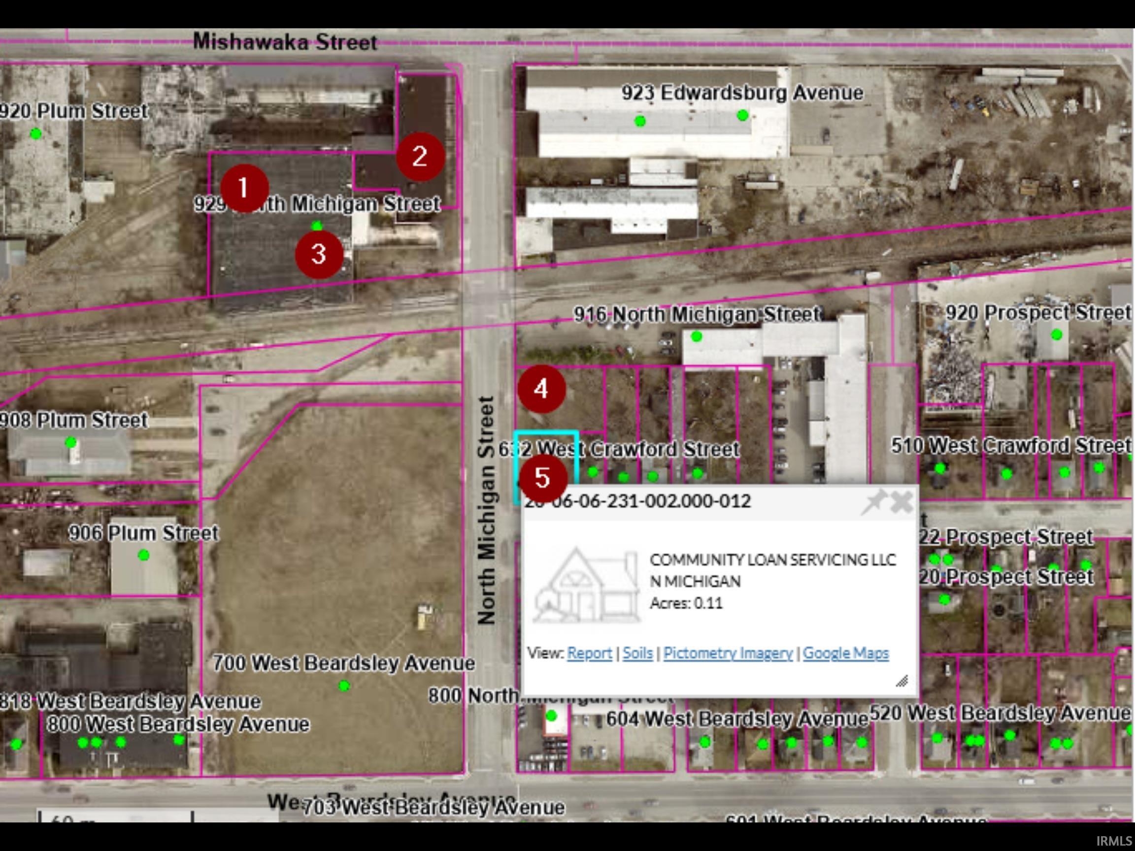Image resolution: width=1135 pixels, height=851 pixels.
Task: Click green dot at 916 North Michigan Street
Action: click(696, 336)
